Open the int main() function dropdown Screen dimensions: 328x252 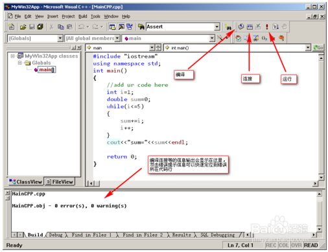308,48
